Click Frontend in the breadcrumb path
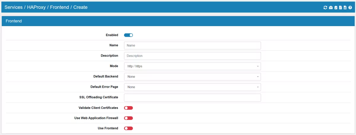356x135 pixels. pyautogui.click(x=60, y=7)
